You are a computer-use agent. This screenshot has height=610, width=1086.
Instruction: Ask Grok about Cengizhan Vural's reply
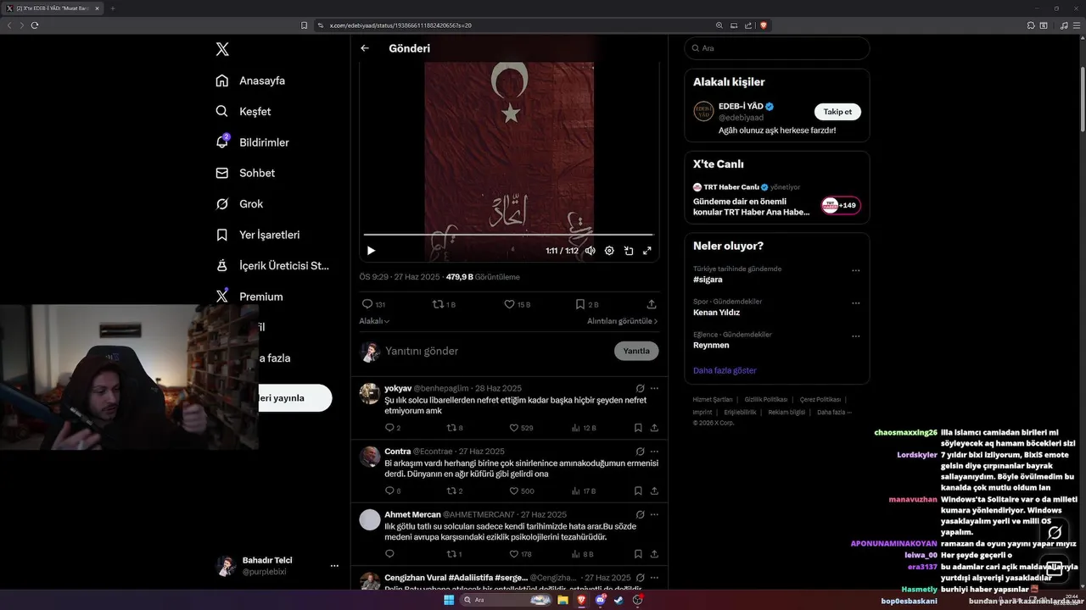tap(641, 577)
